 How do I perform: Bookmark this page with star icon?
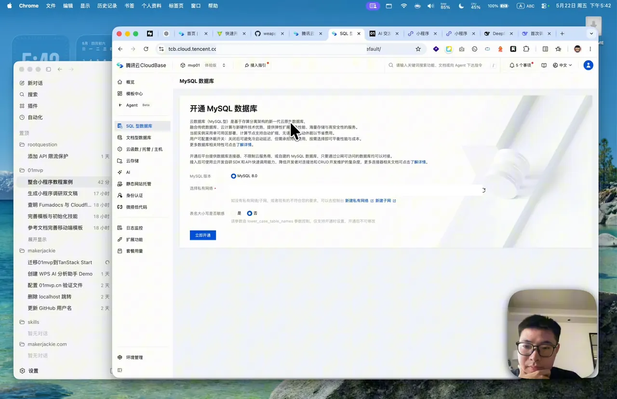[x=418, y=49]
